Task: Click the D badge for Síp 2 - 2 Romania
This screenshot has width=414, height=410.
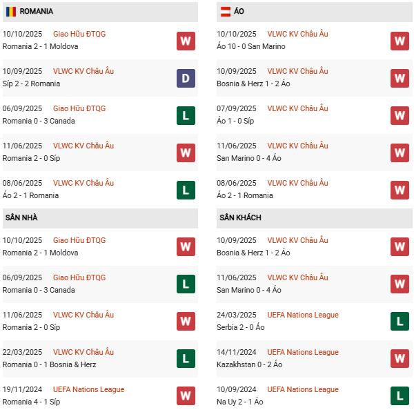Action: click(x=186, y=78)
